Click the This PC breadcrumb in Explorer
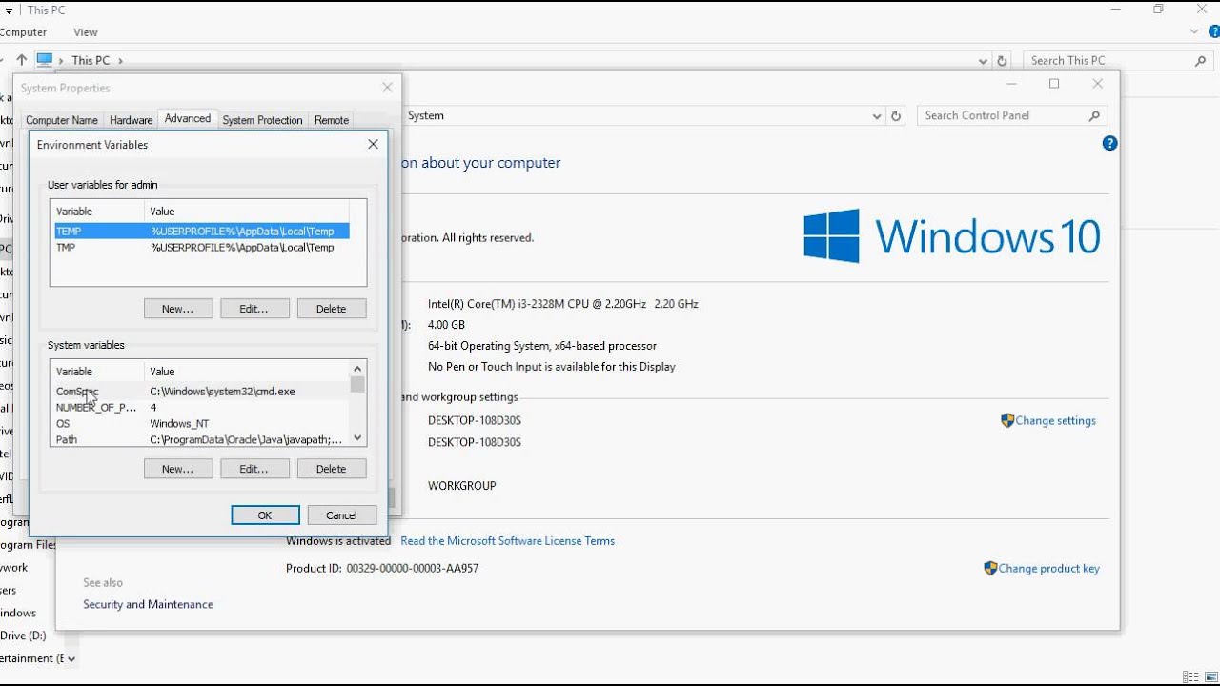Screen dimensions: 1220x686 91,61
